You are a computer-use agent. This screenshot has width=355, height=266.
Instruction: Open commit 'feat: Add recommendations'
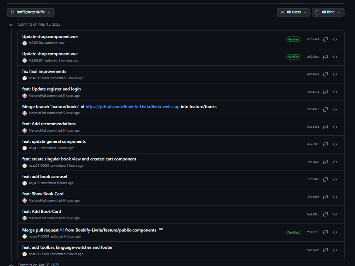[x=49, y=124]
